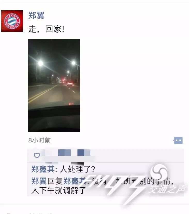The width and height of the screenshot is (189, 214).
Task: Select the post text "走,回家!"
Action: 46,29
